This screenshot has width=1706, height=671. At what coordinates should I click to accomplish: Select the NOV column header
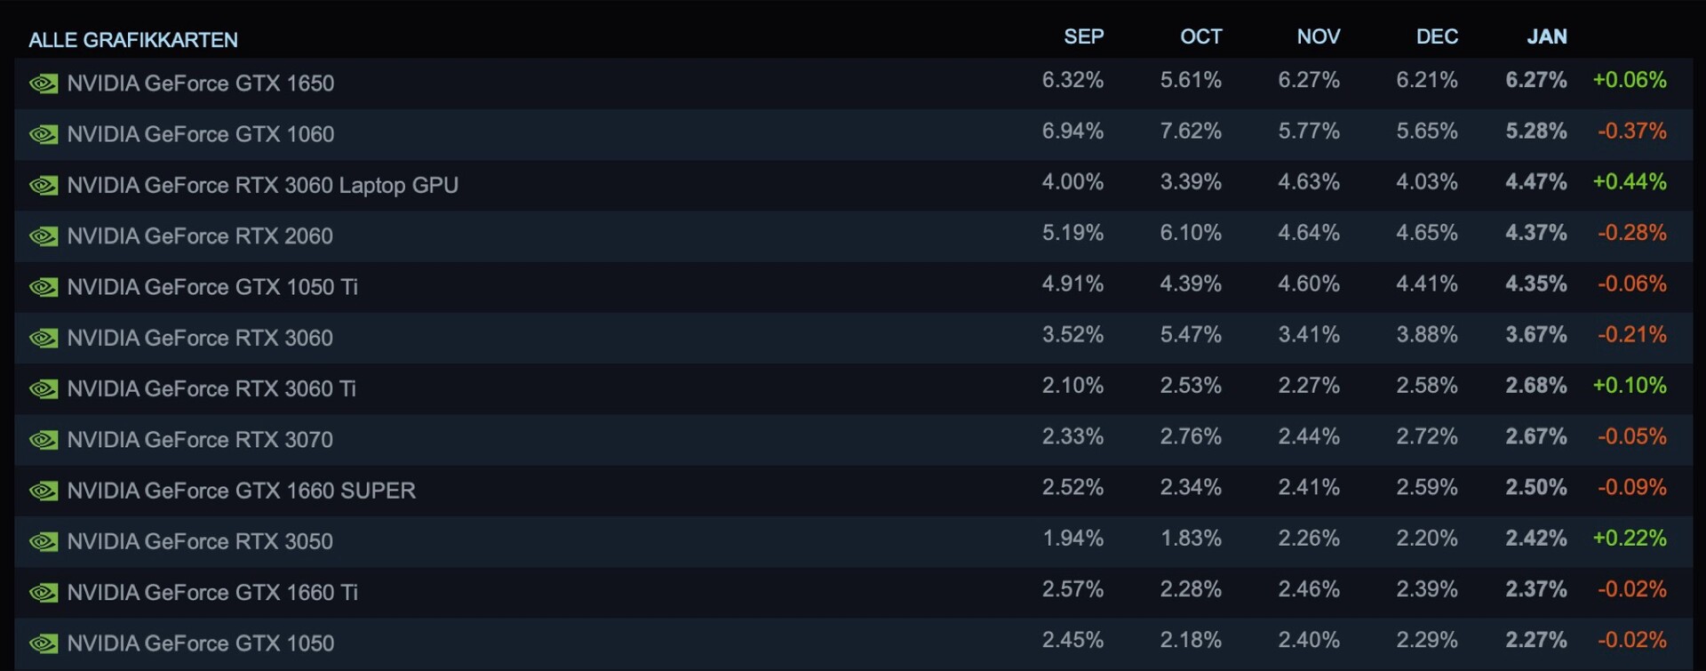click(x=1318, y=36)
